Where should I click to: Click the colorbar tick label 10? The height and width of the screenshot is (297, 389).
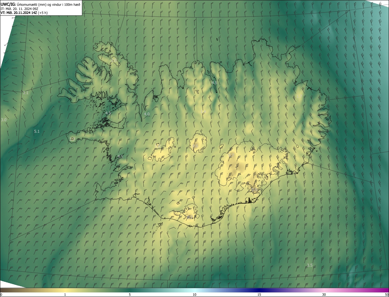[x=194, y=295]
